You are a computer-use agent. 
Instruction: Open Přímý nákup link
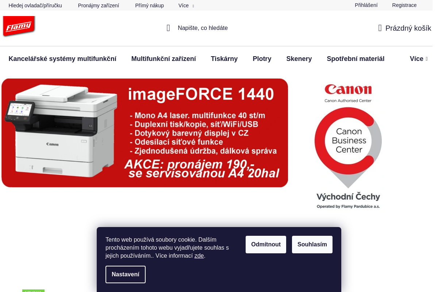[150, 5]
